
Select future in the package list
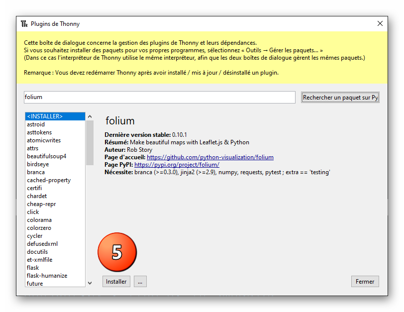click(x=55, y=284)
